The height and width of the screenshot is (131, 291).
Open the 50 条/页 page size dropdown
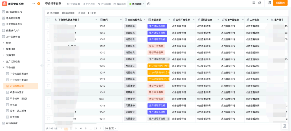pos(111,128)
